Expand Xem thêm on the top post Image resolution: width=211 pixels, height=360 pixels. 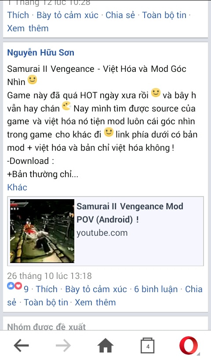coord(28,29)
